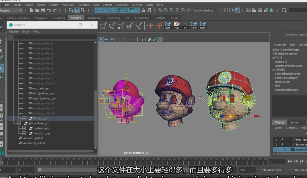The image size is (307, 178).
Task: Click the orient constraint shelf icon
Action: (111, 26)
